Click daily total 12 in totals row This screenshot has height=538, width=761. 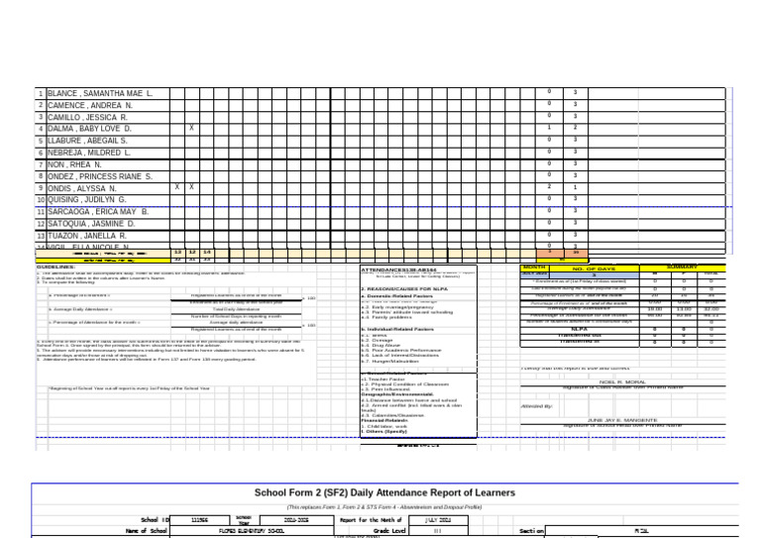192,253
